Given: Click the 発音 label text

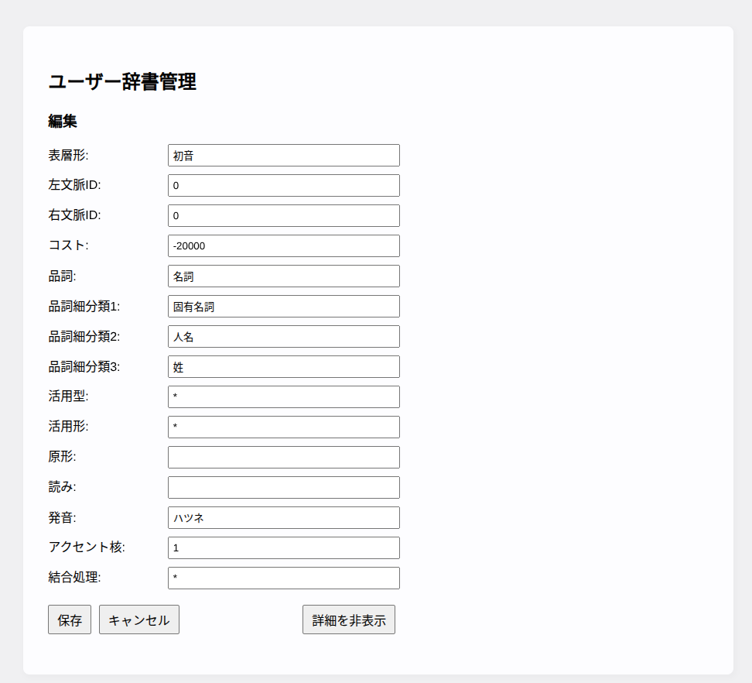Looking at the screenshot, I should coord(62,517).
